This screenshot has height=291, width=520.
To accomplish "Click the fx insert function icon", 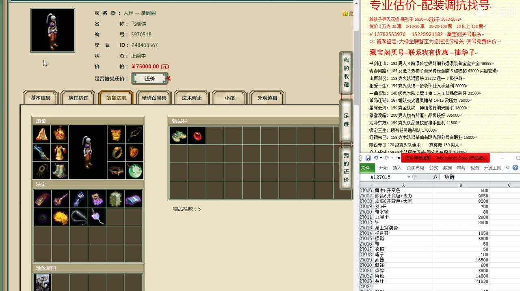I will tap(435, 177).
